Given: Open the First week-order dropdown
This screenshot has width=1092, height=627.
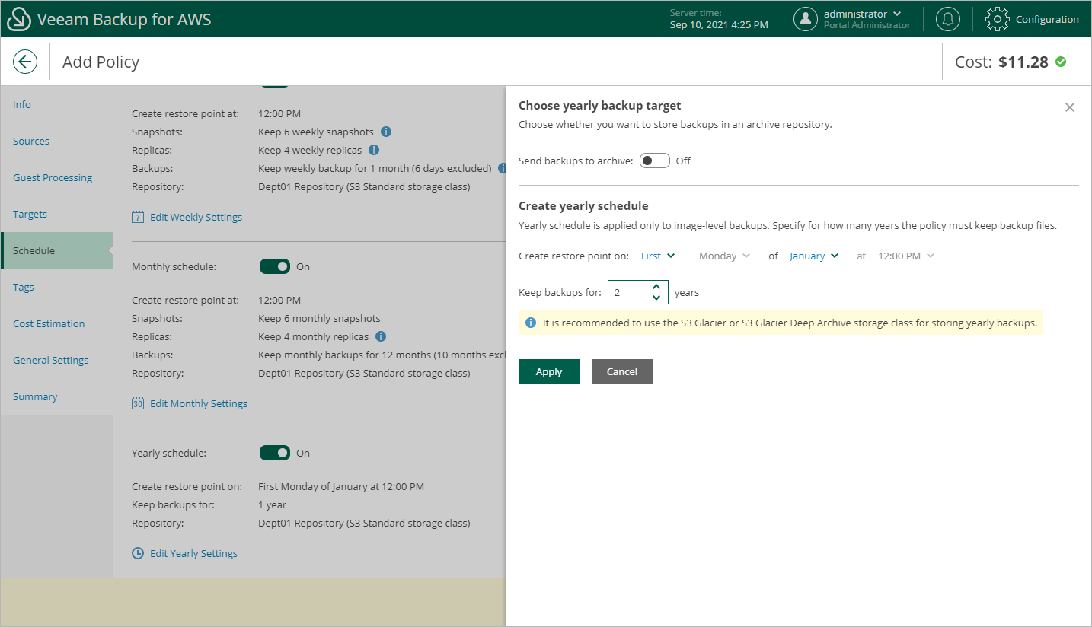Looking at the screenshot, I should click(x=657, y=256).
